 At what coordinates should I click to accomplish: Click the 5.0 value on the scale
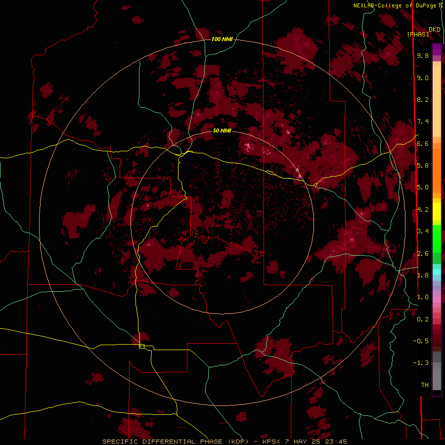[x=423, y=187]
